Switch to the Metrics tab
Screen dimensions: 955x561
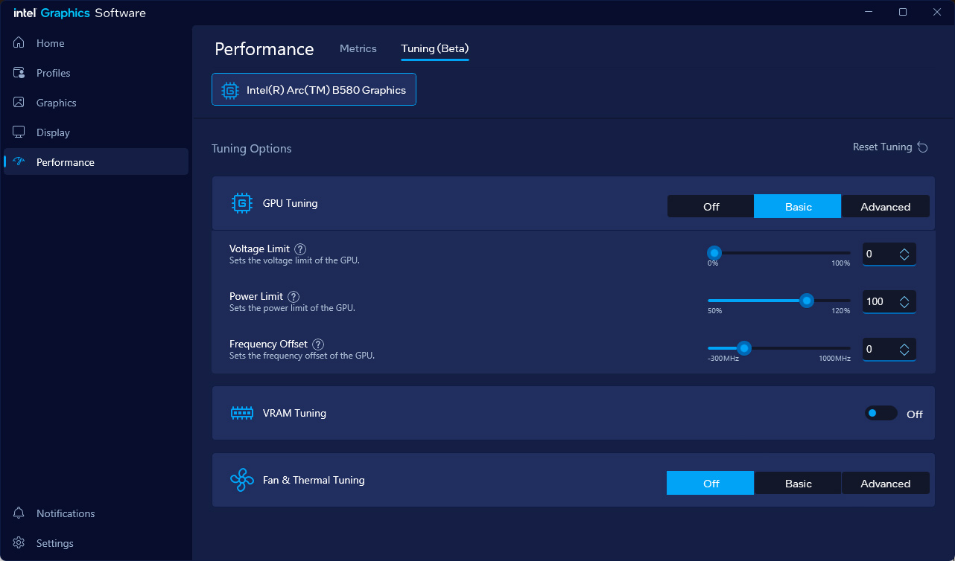click(x=358, y=48)
